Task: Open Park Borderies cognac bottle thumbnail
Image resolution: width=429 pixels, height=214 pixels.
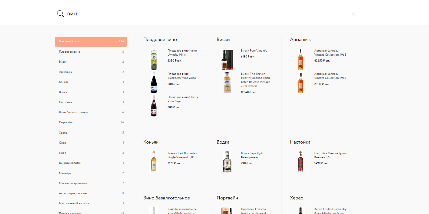Action: [154, 162]
